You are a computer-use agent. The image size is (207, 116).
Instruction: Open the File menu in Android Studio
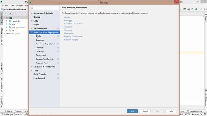point(2,5)
